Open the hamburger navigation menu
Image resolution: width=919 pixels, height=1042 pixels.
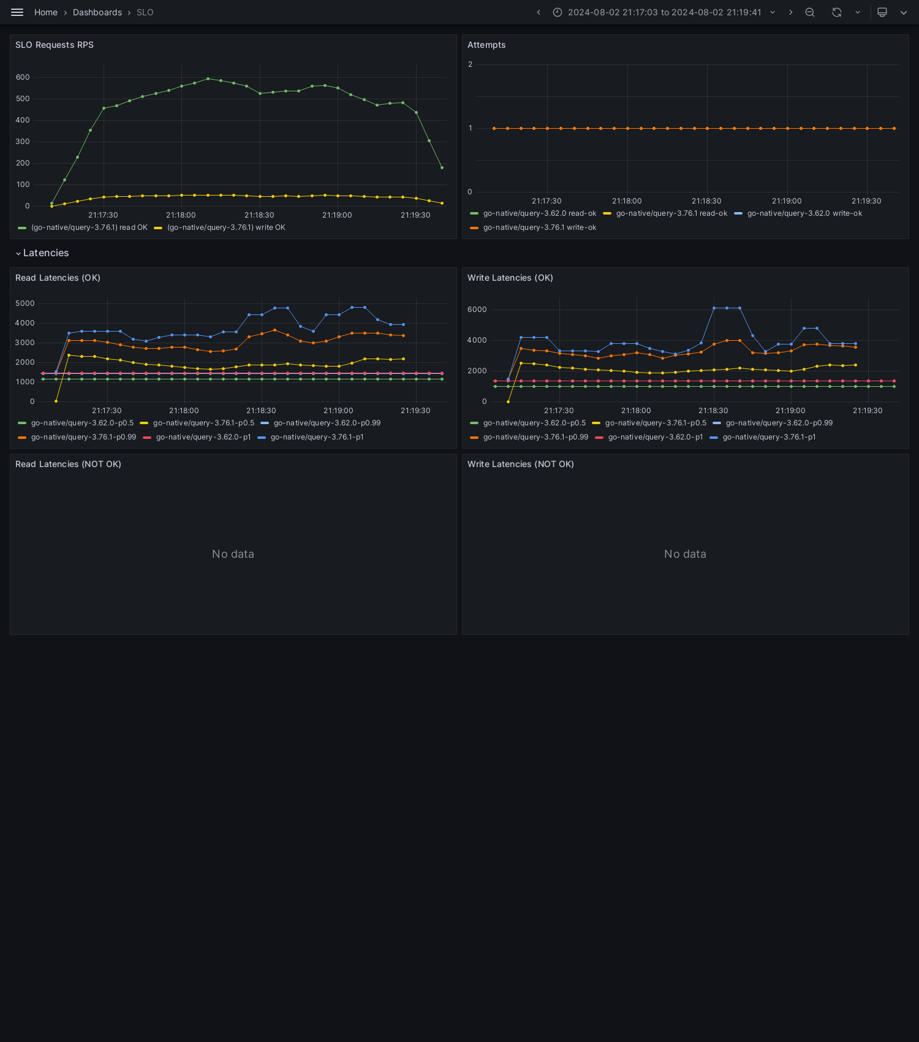(17, 12)
